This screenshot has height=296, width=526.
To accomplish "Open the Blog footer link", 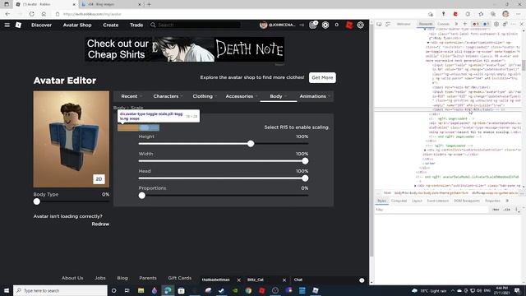I will pyautogui.click(x=122, y=278).
